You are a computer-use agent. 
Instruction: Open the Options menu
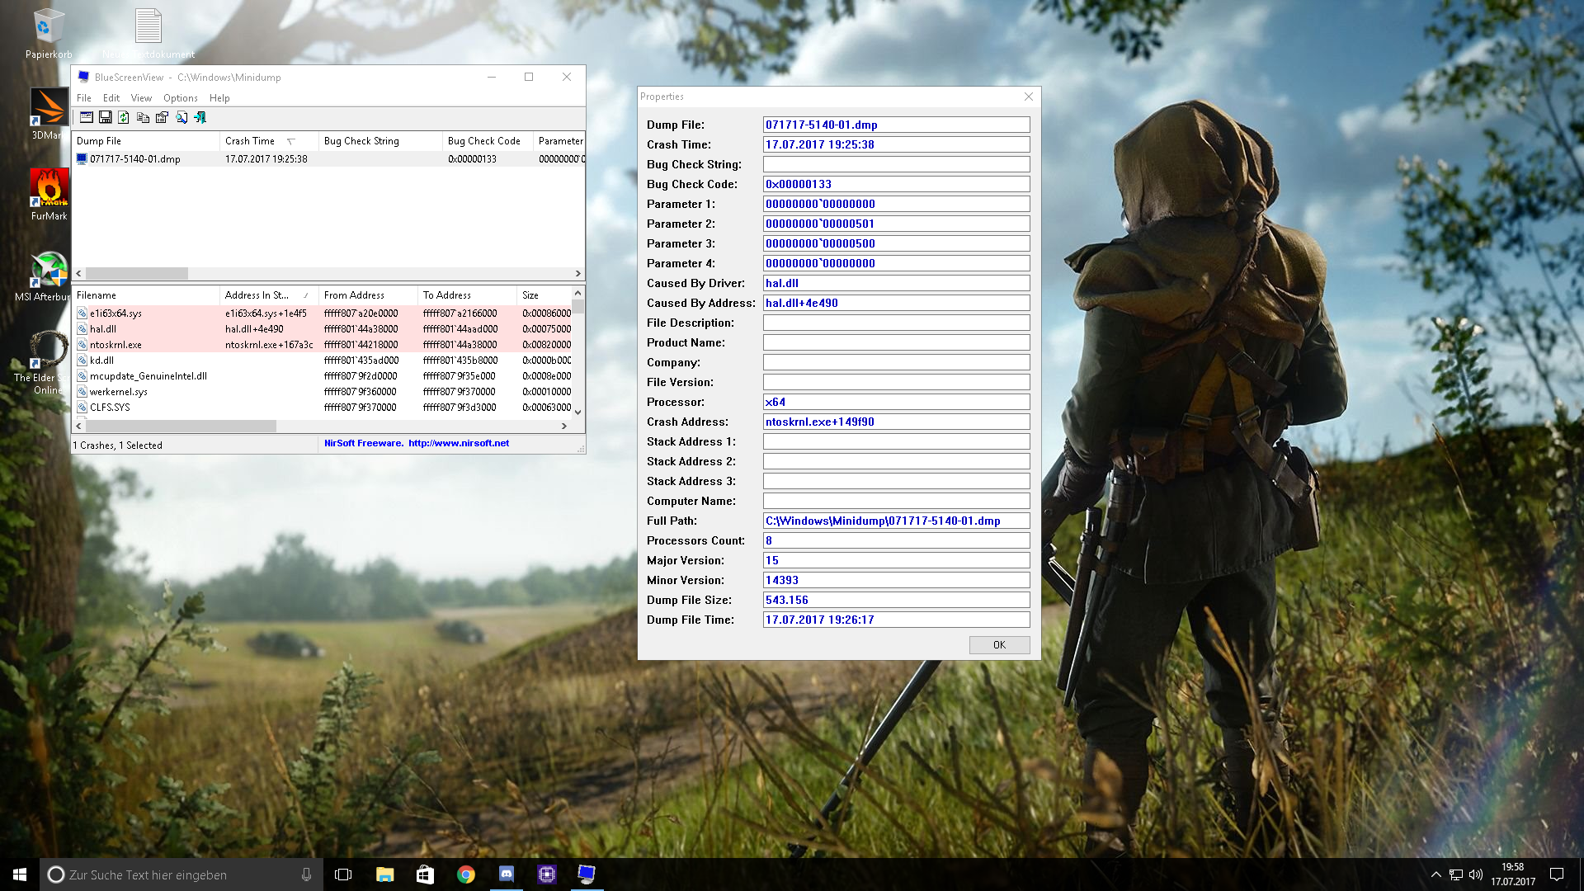coord(180,97)
